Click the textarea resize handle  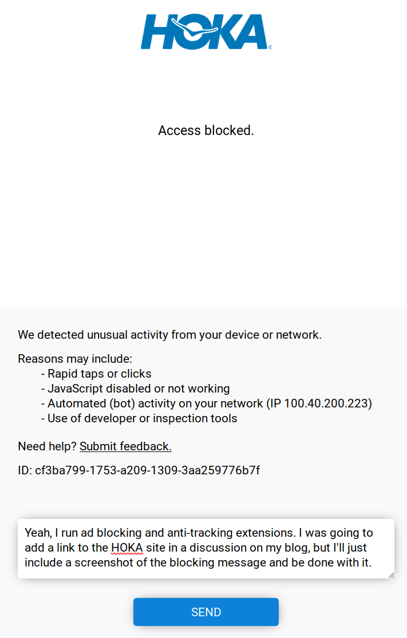coord(391,574)
